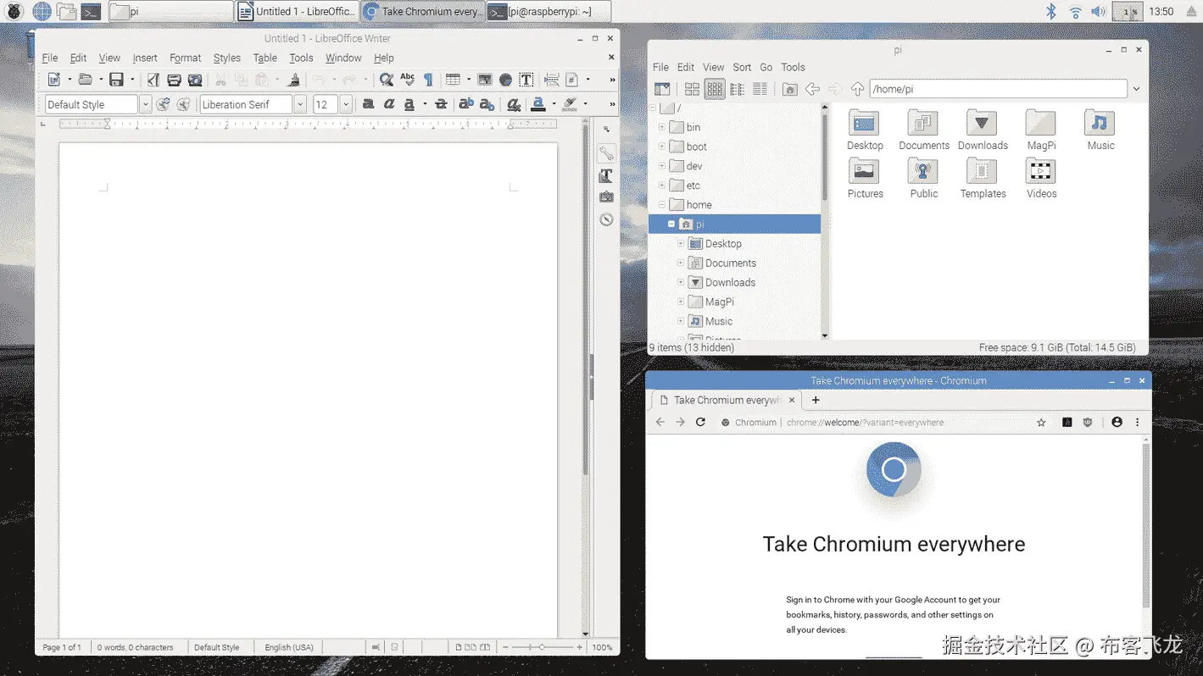Open the paragraph style dropdown in Writer

pos(145,104)
